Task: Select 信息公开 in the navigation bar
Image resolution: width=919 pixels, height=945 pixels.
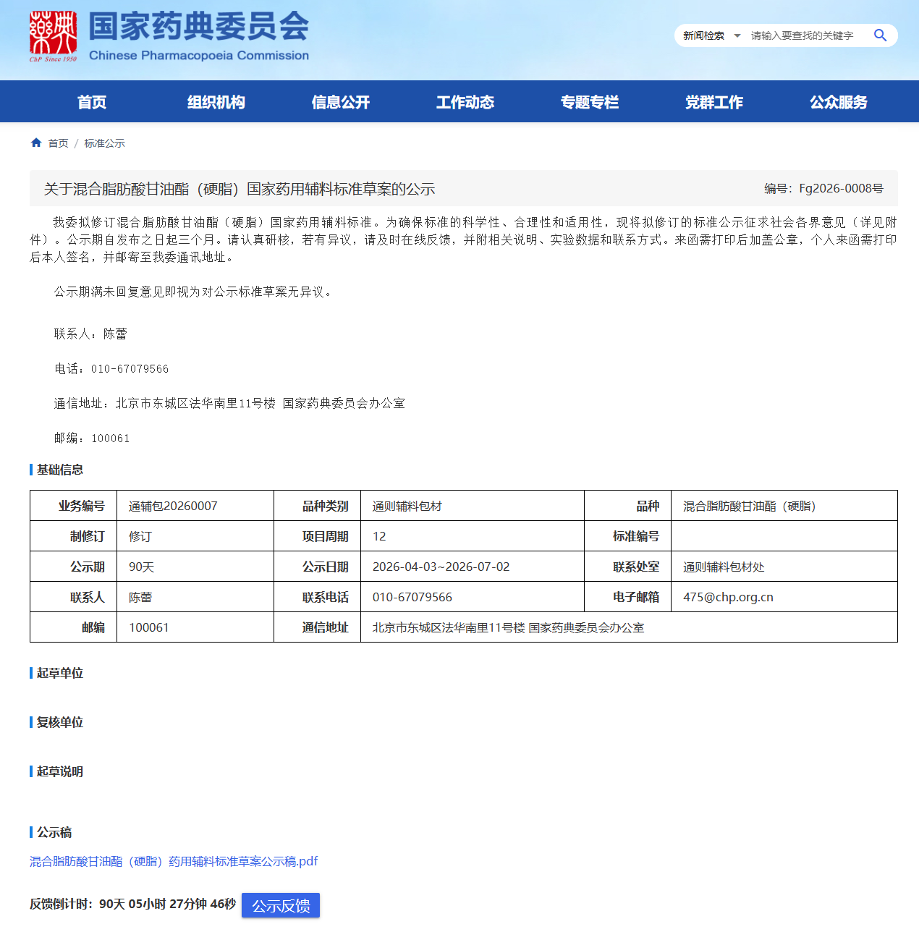Action: click(341, 102)
